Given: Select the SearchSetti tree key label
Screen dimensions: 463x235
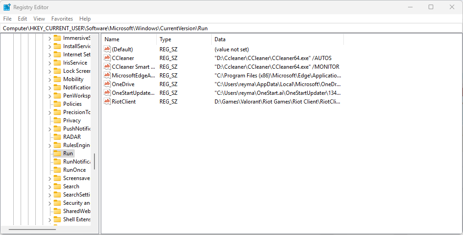Looking at the screenshot, I should click(76, 195).
